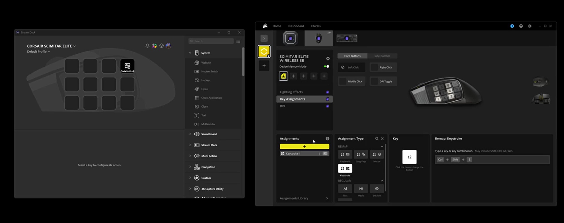The image size is (564, 223).
Task: Open Assignments info icon
Action: [327, 139]
